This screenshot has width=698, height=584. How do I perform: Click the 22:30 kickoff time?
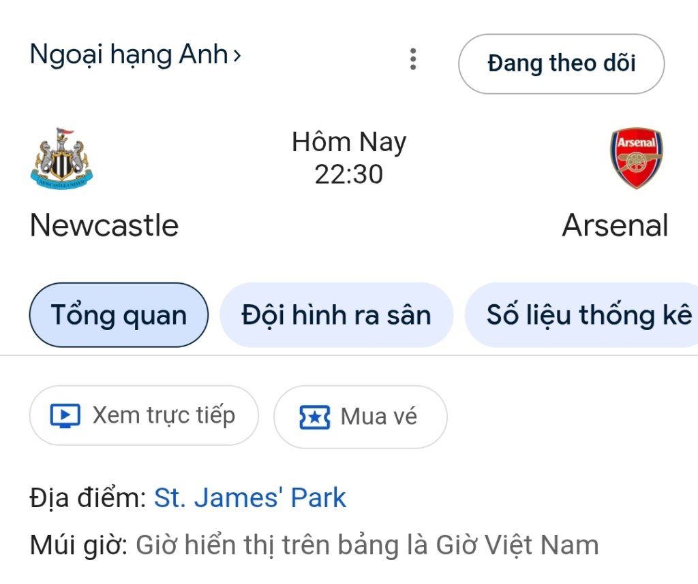pos(349,174)
